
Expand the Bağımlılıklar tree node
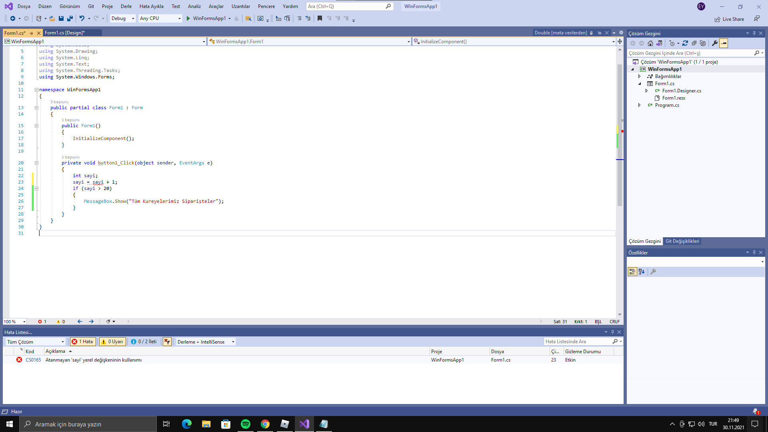coord(639,76)
